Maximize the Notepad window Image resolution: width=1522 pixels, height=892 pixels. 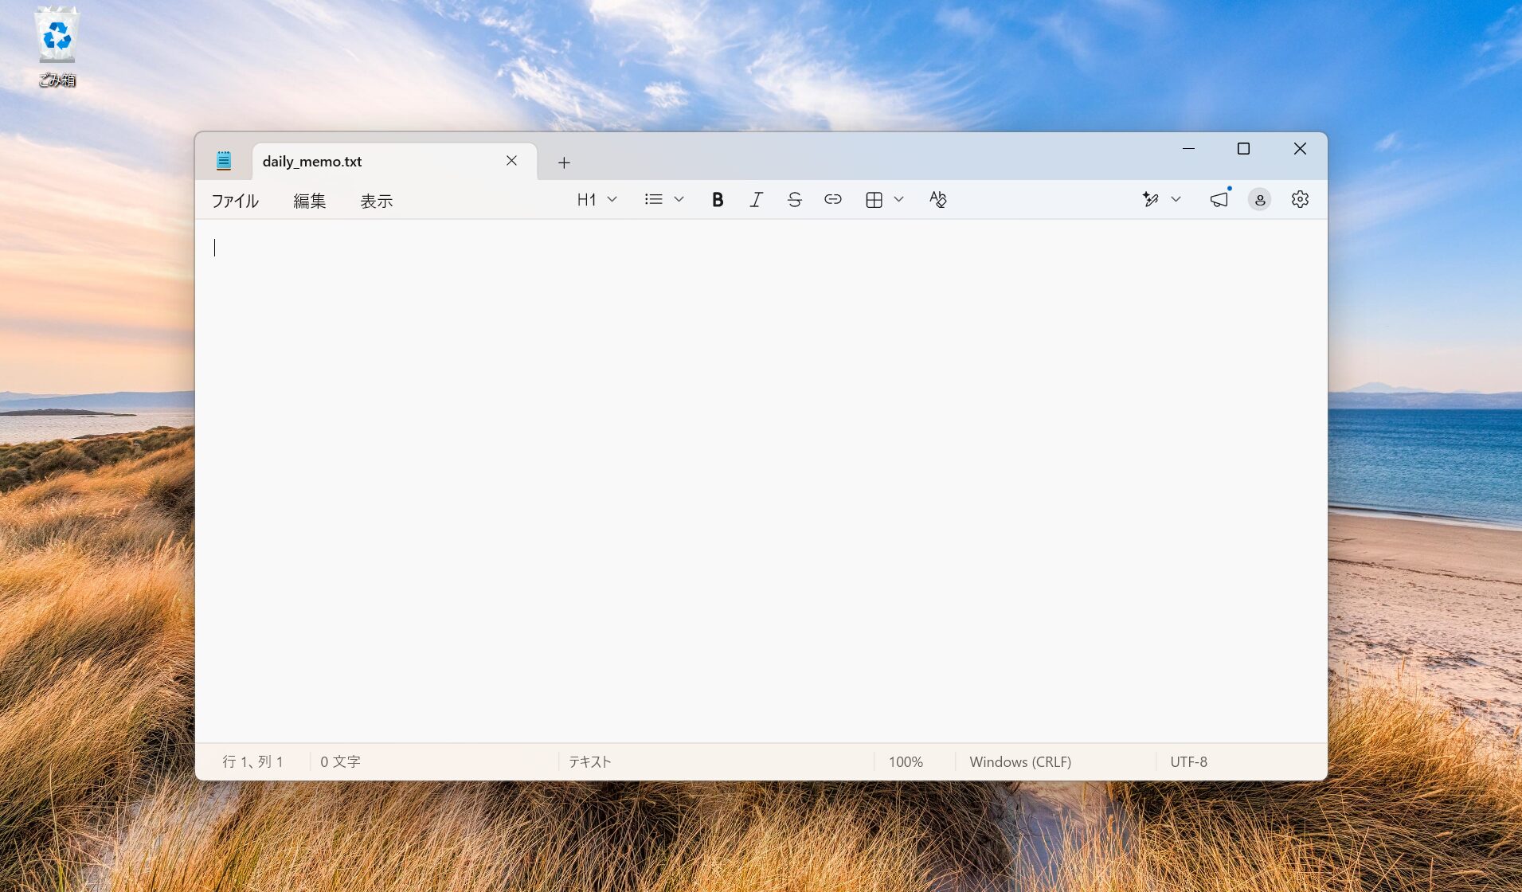1243,149
